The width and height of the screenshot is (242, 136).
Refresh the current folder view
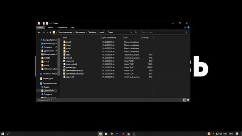pyautogui.click(x=136, y=32)
